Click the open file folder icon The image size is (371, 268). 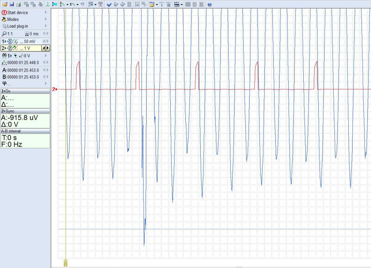pos(5,5)
